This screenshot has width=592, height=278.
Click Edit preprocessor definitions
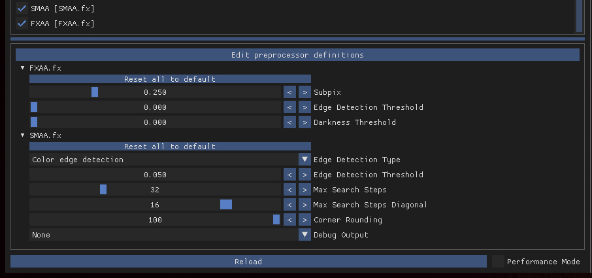(297, 55)
